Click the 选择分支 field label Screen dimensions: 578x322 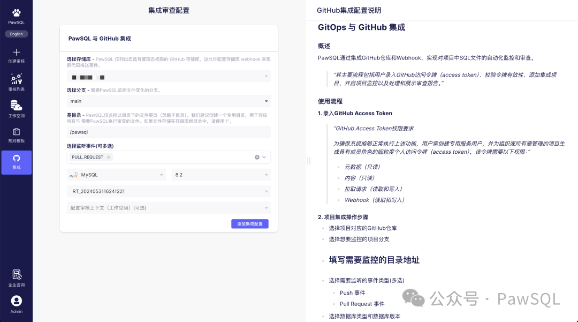(x=77, y=90)
